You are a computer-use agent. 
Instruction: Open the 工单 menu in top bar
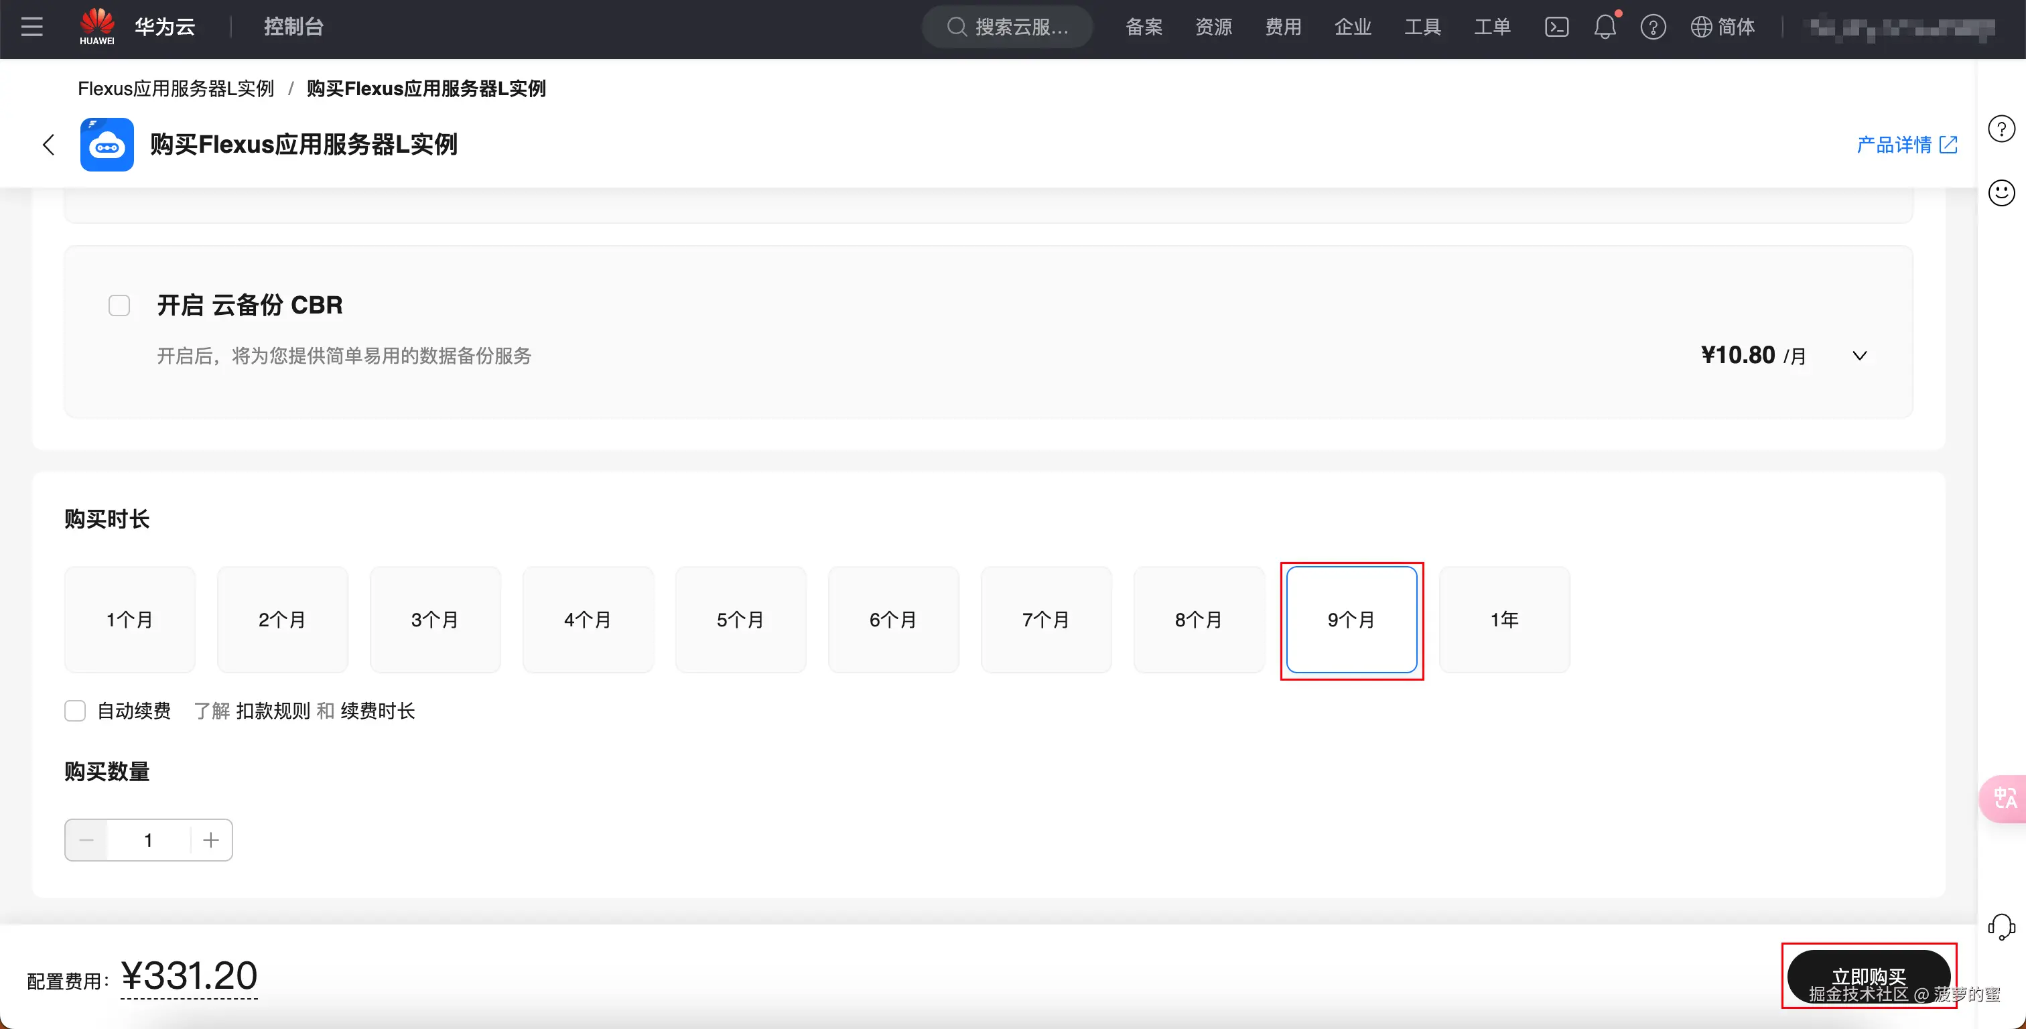click(1492, 27)
